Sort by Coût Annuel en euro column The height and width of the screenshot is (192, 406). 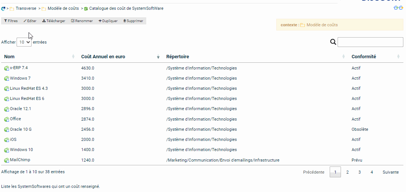point(120,57)
